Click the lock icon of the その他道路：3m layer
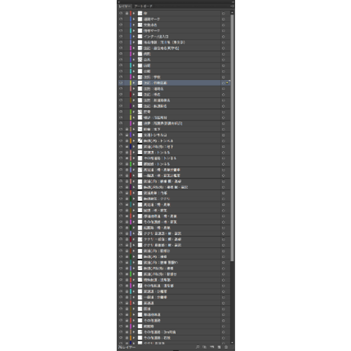This screenshot has width=351, height=351. (x=127, y=332)
